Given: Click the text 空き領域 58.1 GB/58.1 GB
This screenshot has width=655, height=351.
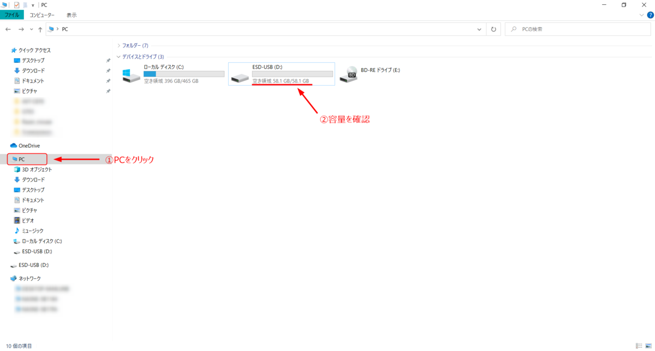Looking at the screenshot, I should (x=281, y=81).
